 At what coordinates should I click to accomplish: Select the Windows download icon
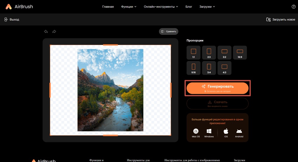(209, 131)
